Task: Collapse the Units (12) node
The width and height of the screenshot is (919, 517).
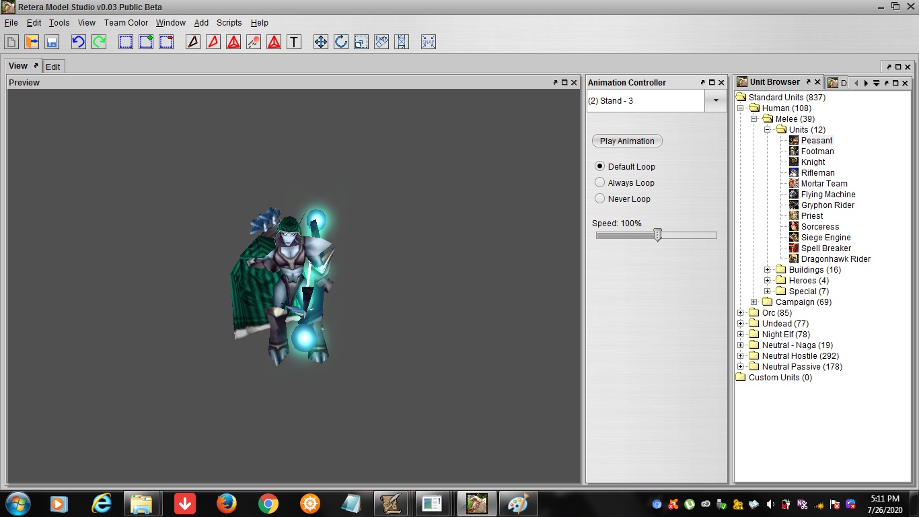Action: [x=768, y=130]
